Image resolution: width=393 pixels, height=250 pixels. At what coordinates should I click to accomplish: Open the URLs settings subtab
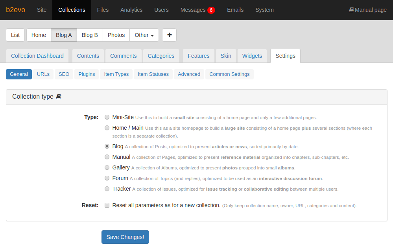[43, 74]
